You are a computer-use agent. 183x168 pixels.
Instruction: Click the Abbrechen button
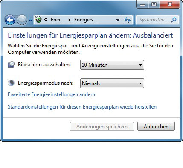click(156, 127)
